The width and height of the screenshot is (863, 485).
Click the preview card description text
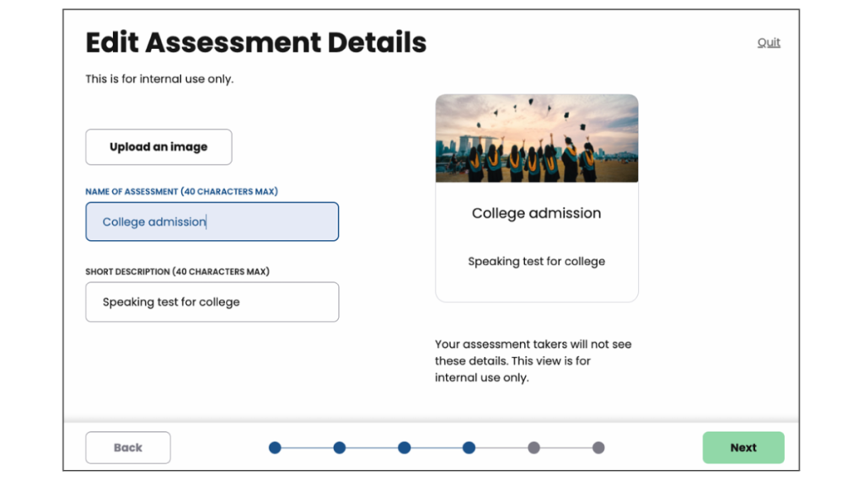(x=537, y=261)
